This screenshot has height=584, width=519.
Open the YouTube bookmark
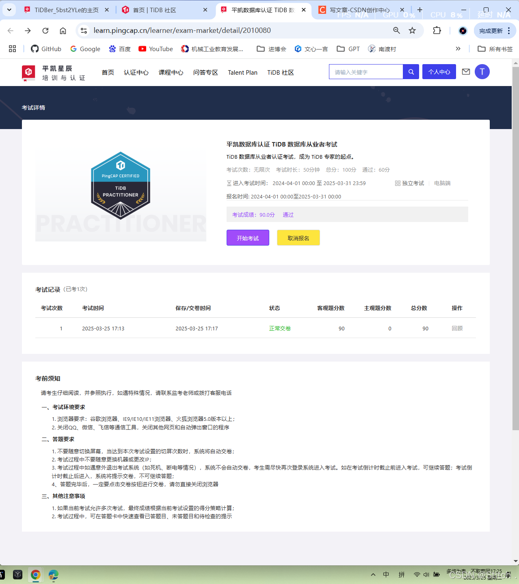click(x=156, y=49)
